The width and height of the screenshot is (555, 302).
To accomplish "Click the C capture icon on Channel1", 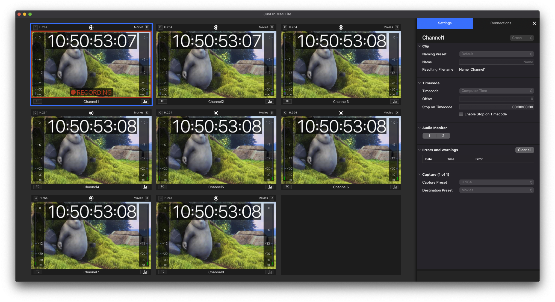I will (x=36, y=27).
